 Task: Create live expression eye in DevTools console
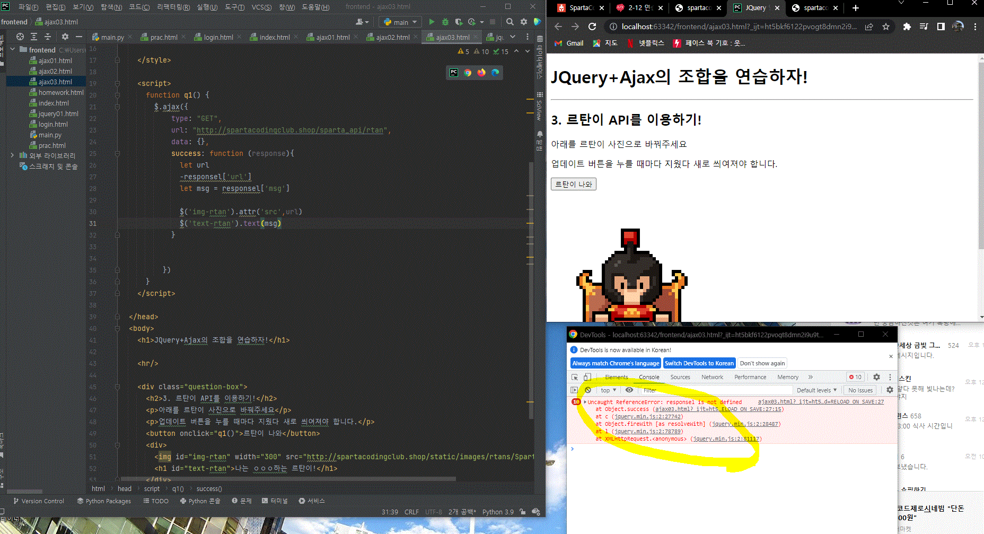(629, 390)
